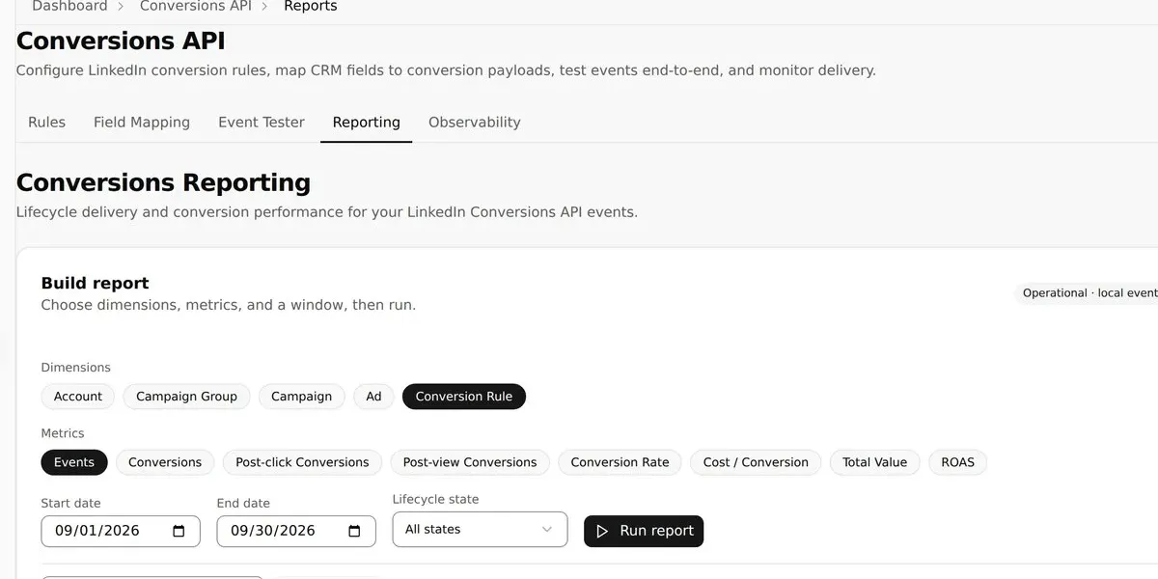Switch to the Rules tab

[x=46, y=123]
